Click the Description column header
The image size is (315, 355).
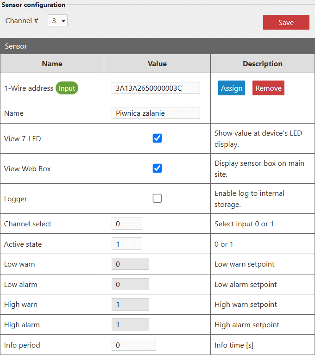click(x=262, y=64)
